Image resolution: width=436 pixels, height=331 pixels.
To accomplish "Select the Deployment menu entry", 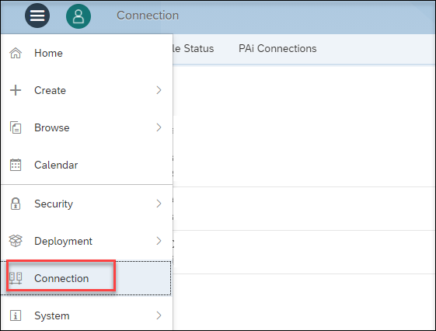I will click(x=86, y=241).
